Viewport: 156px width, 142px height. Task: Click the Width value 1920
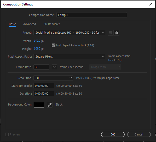[37, 41]
